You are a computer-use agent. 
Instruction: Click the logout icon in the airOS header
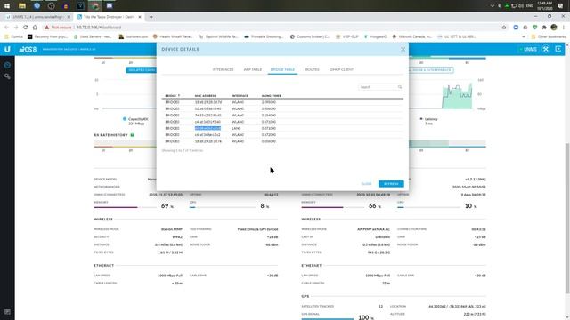558,49
